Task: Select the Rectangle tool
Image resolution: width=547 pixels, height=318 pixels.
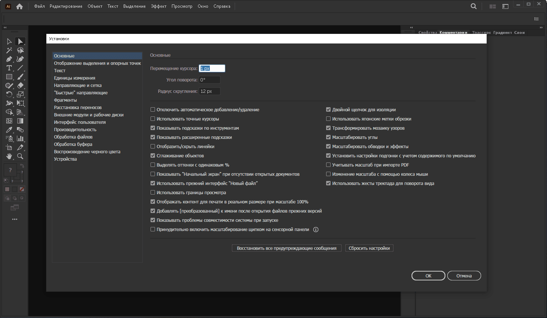Action: pos(9,77)
